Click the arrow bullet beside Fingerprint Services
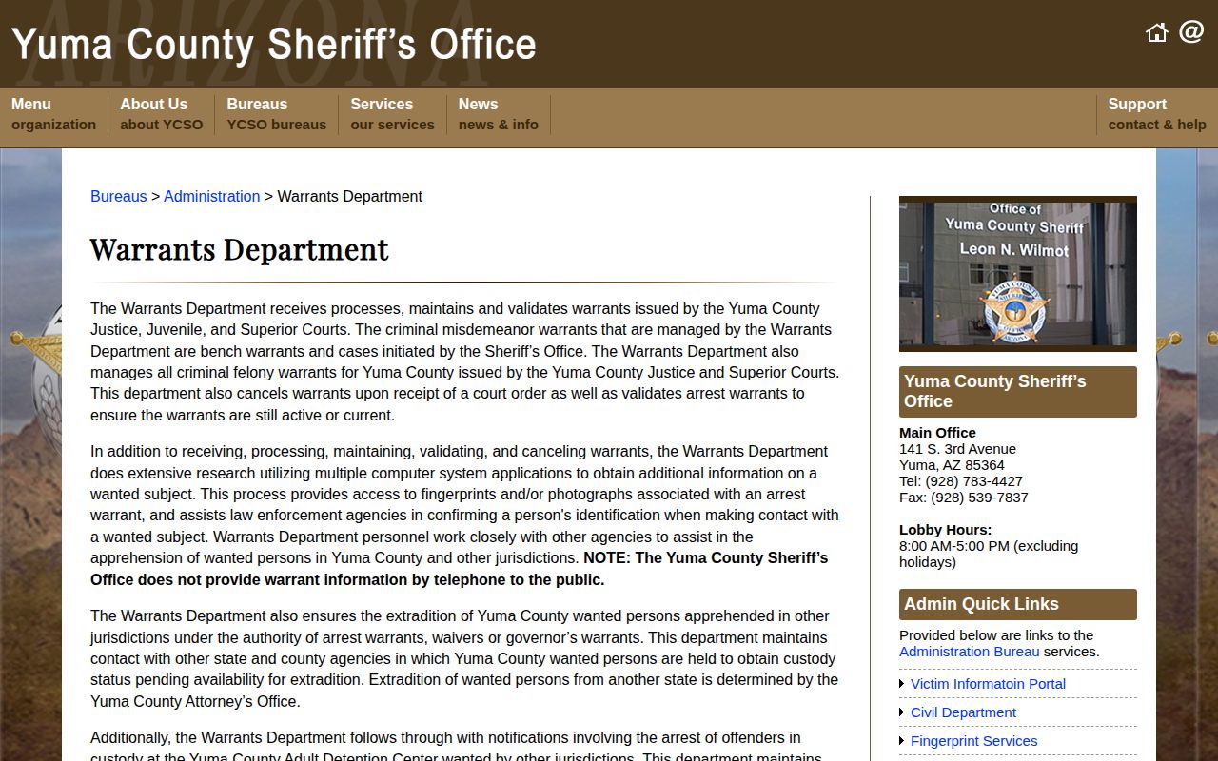The height and width of the screenshot is (761, 1218). tap(902, 741)
